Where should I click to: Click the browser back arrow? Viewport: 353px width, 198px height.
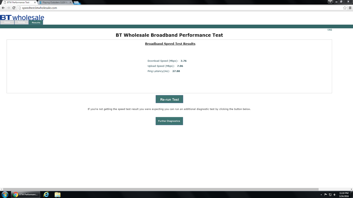click(x=3, y=8)
